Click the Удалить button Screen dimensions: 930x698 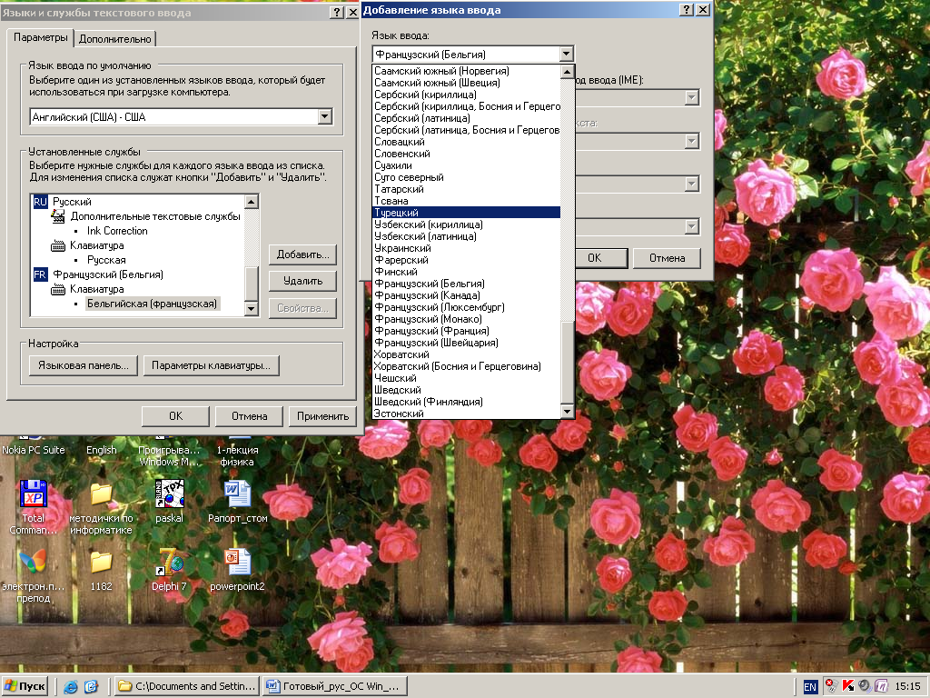pyautogui.click(x=302, y=281)
